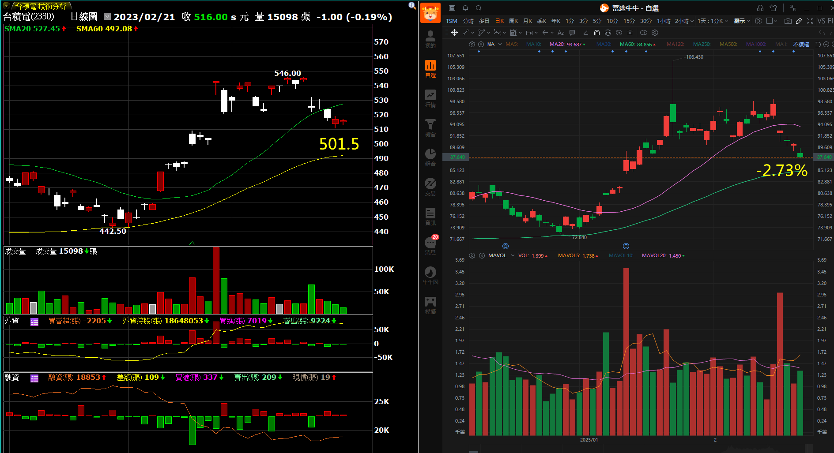834x453 pixels.
Task: Open the search magnifier in Futubull title bar
Action: point(479,8)
